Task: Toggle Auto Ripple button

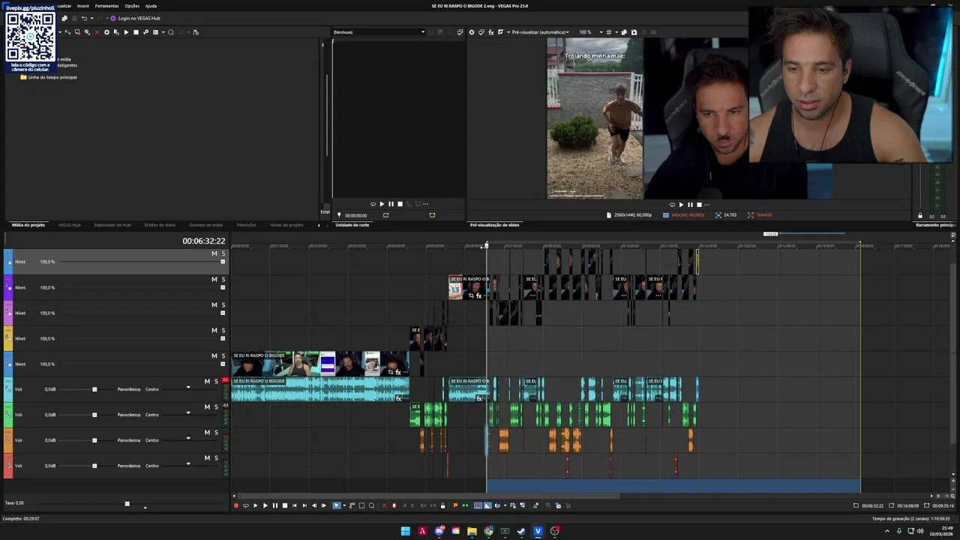Action: pyautogui.click(x=497, y=505)
